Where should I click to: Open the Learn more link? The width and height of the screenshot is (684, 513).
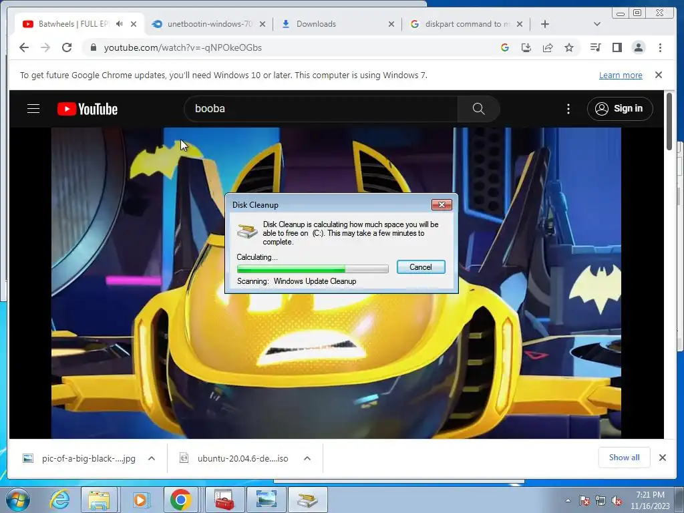point(621,75)
